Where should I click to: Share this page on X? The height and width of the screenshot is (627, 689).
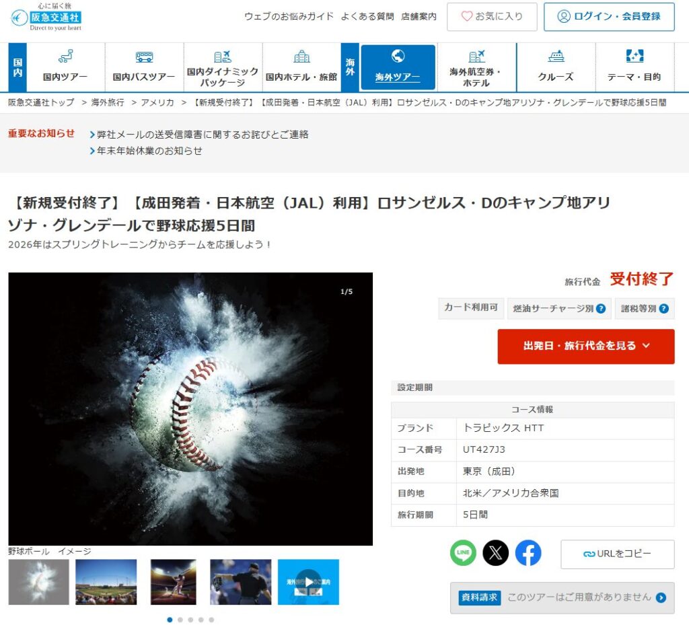[x=496, y=553]
